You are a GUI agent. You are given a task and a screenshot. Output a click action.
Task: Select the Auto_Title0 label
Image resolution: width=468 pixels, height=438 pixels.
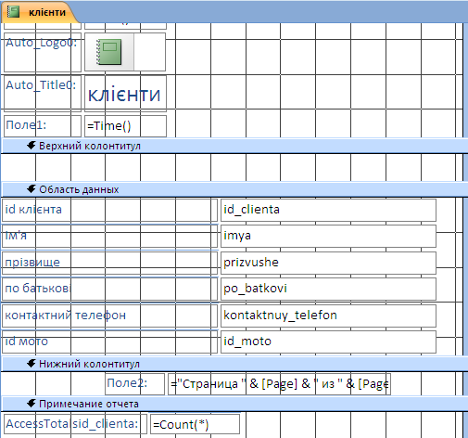click(x=43, y=93)
